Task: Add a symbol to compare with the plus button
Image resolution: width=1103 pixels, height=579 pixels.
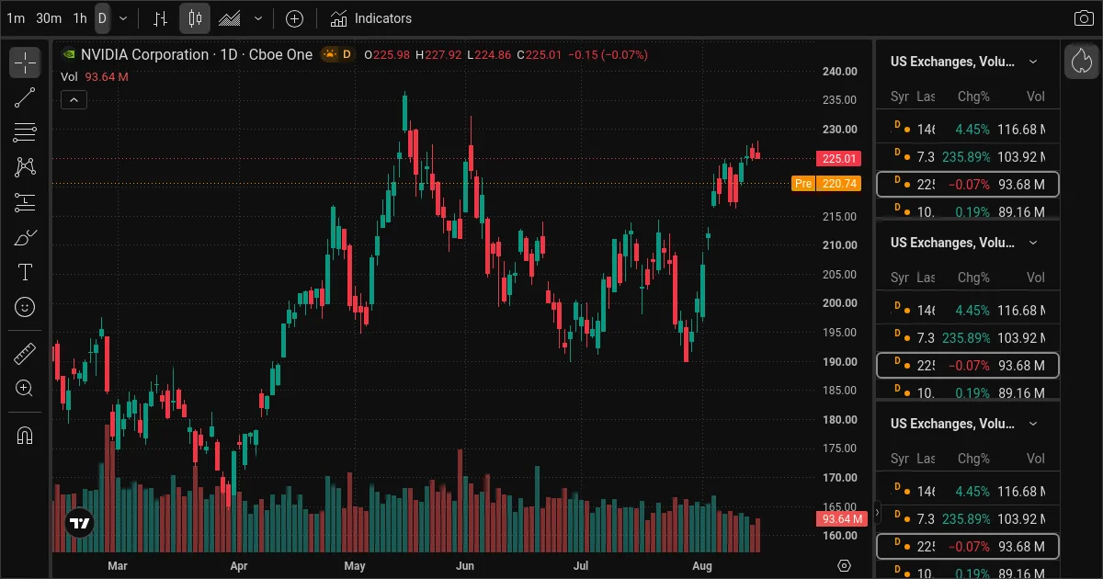Action: click(294, 18)
